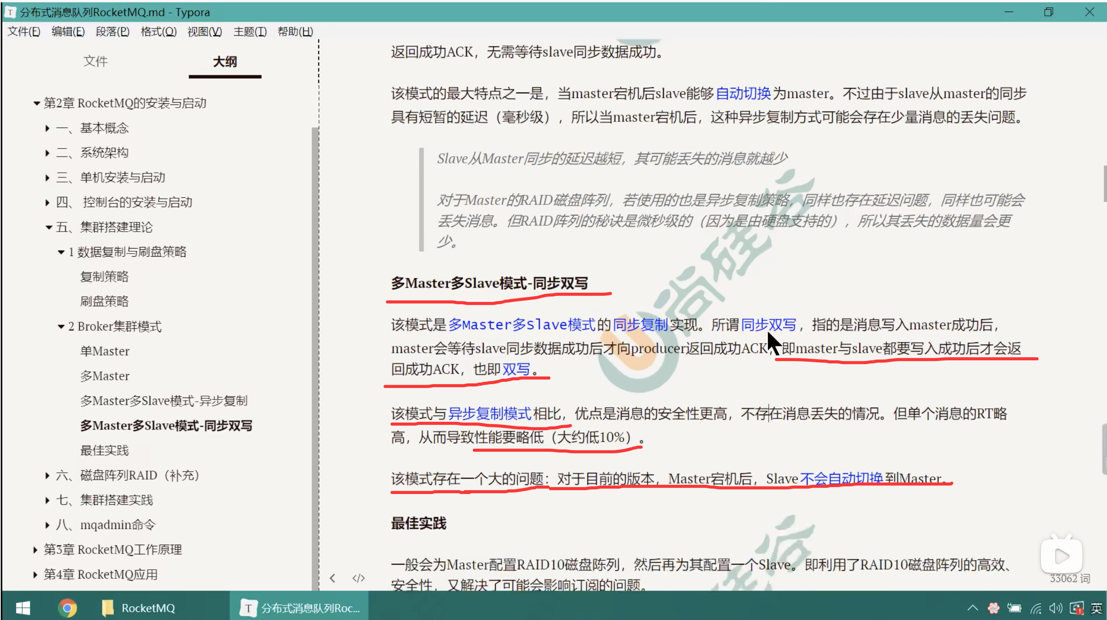Click the 不会自动切换 highlighted link text
The image size is (1107, 620).
tap(841, 478)
